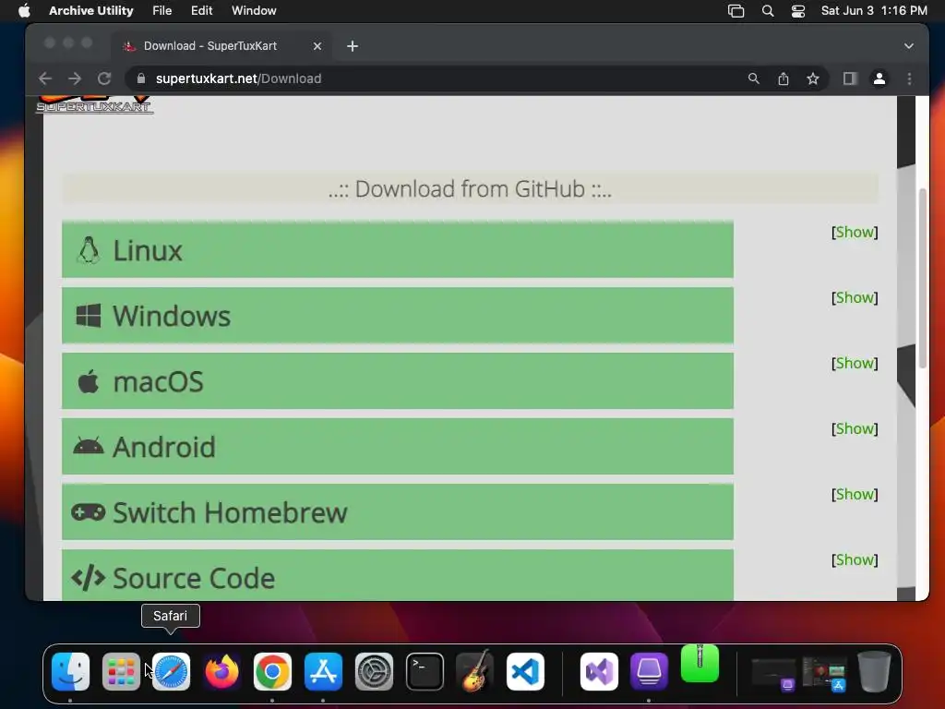Reload the SuperTuxKart page
The image size is (945, 709).
104,78
